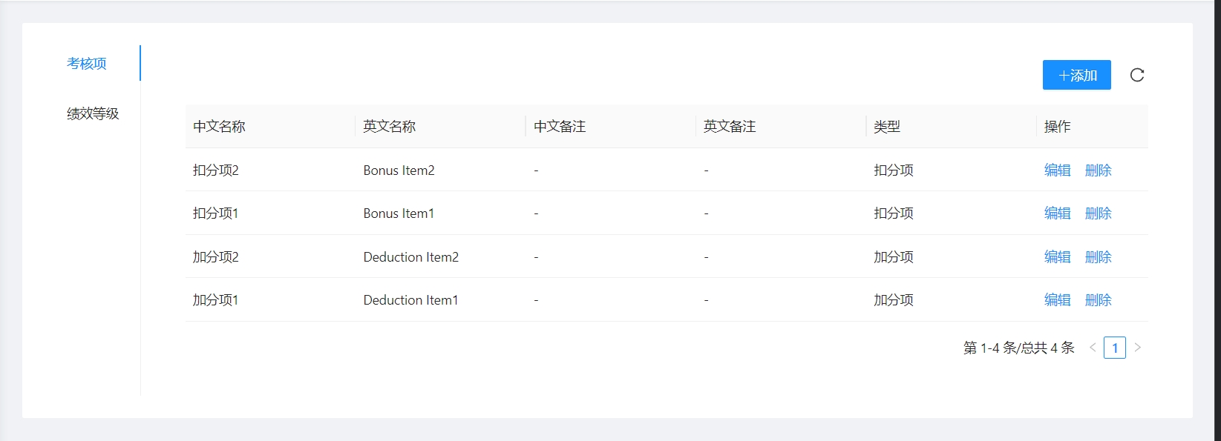Switch to the 考核项 tab

[87, 64]
